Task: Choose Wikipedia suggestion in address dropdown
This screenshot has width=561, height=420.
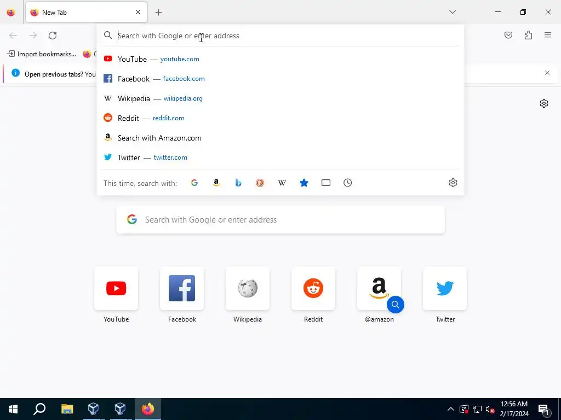Action: pos(280,98)
